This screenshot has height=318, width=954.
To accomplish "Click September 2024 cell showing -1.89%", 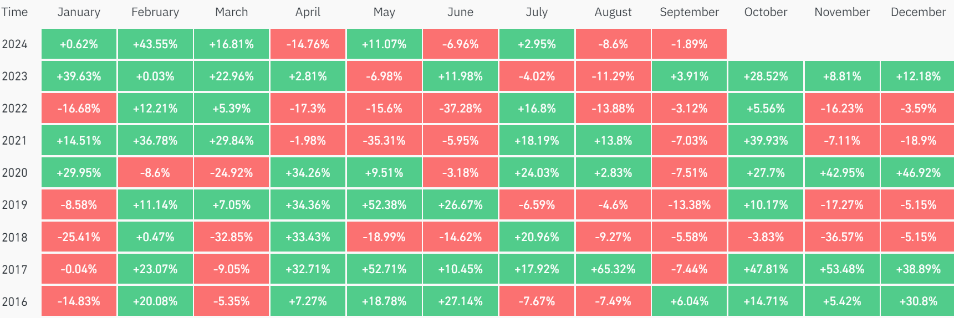I will point(689,44).
